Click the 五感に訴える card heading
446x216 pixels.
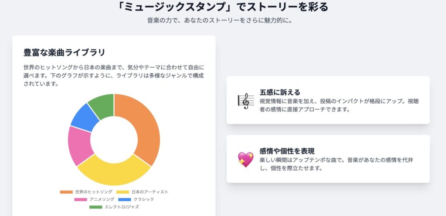pos(280,92)
